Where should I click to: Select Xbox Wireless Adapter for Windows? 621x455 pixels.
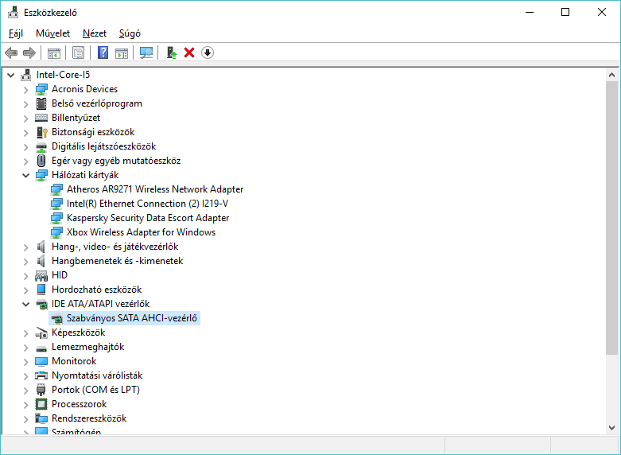(141, 231)
